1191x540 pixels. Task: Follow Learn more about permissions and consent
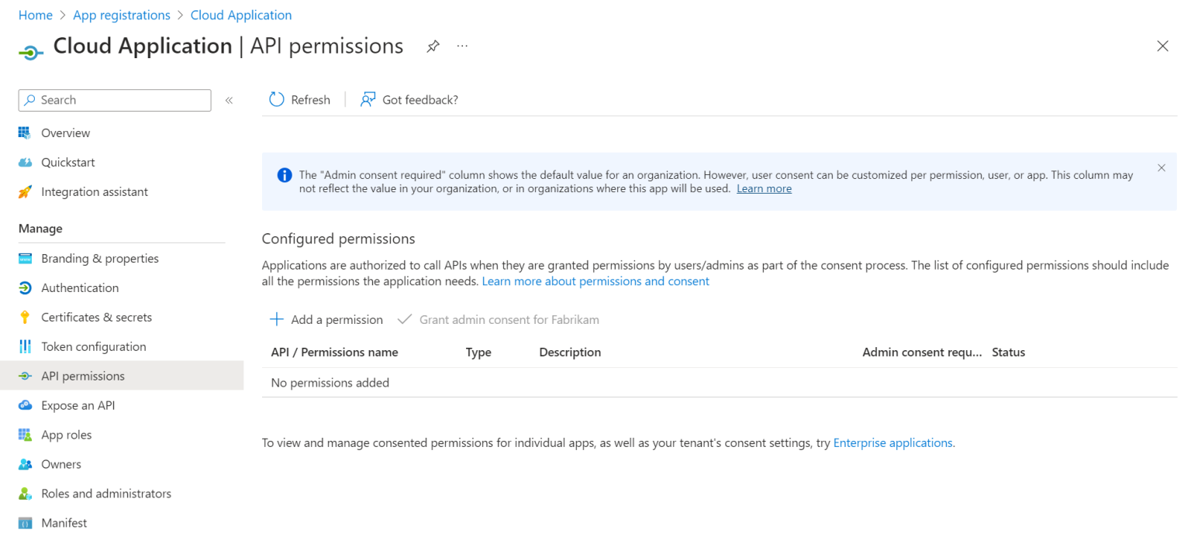(595, 281)
